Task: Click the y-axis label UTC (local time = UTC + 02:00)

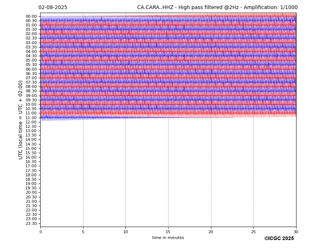Action: coord(20,120)
